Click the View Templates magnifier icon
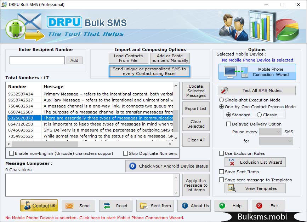 pos(232,188)
